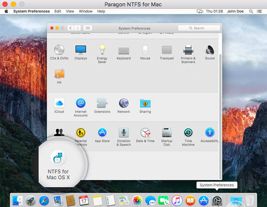
Task: Open iCloud preferences
Action: [59, 106]
